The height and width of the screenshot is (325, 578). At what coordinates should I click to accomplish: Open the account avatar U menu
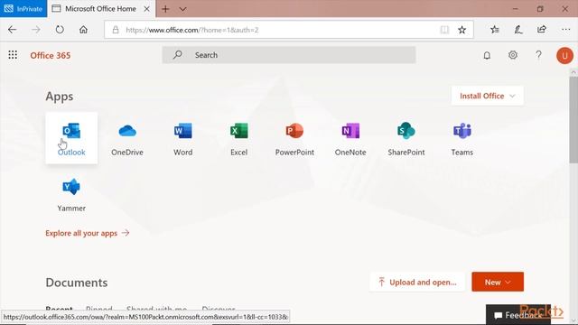coord(564,56)
